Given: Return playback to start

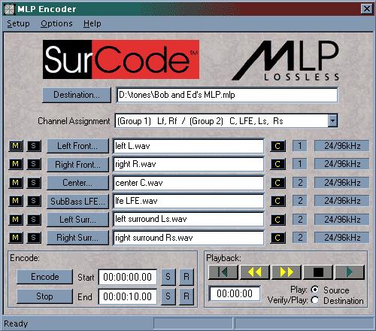Looking at the screenshot, I should pos(223,272).
